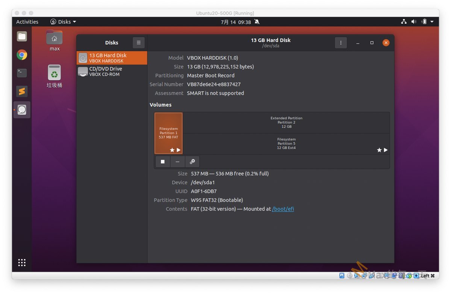Click Master Boot Record partitioning value
Screen dimensions: 451x294
tap(211, 76)
